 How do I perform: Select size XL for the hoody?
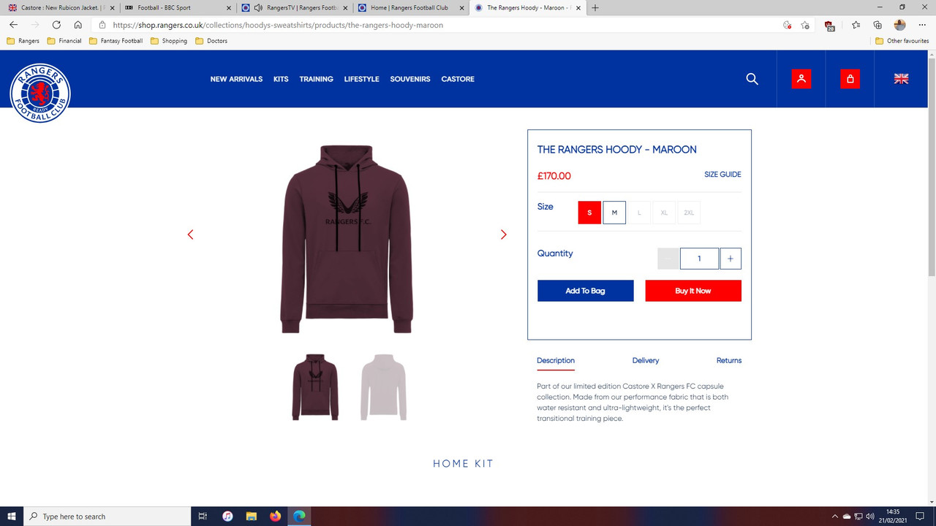663,212
